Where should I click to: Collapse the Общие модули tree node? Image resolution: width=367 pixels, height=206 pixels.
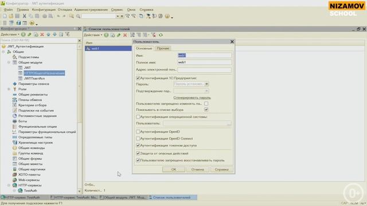9,62
